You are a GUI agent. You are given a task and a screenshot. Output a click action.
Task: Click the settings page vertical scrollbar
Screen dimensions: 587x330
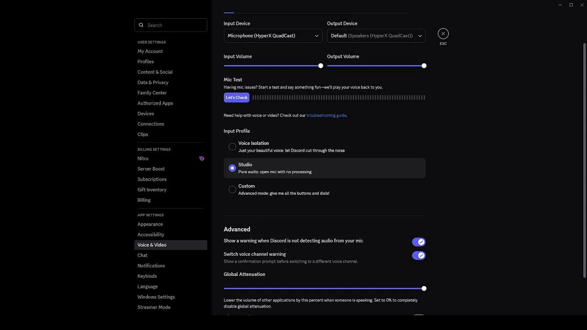(584, 160)
